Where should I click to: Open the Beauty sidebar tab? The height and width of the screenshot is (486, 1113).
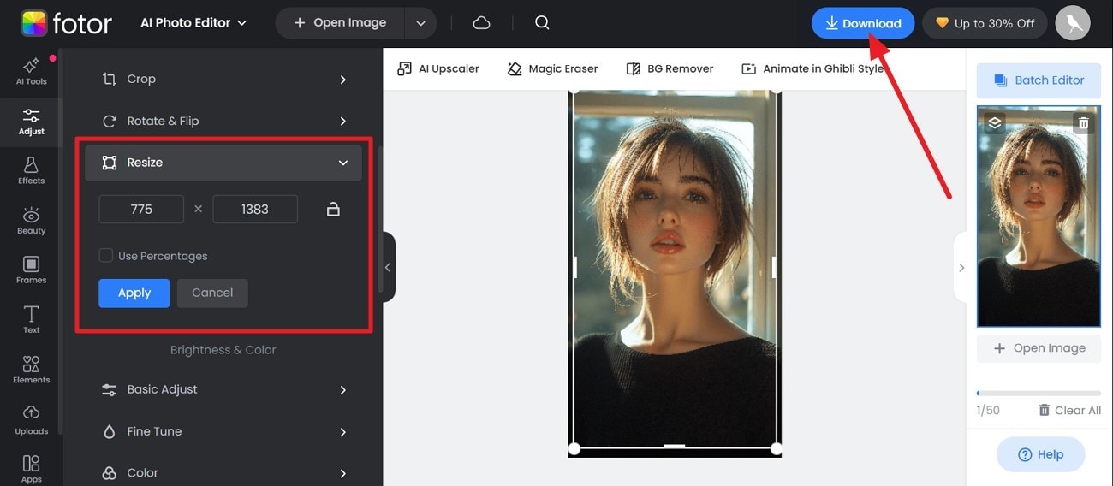31,221
